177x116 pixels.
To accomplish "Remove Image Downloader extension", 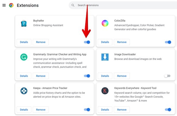I will (x=122, y=76).
